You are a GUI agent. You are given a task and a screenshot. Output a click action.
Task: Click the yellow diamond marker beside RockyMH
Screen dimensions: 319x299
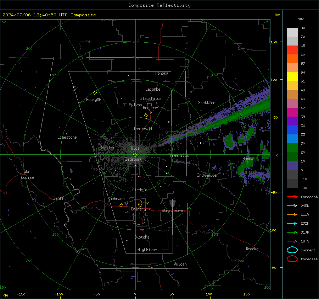pyautogui.click(x=95, y=93)
